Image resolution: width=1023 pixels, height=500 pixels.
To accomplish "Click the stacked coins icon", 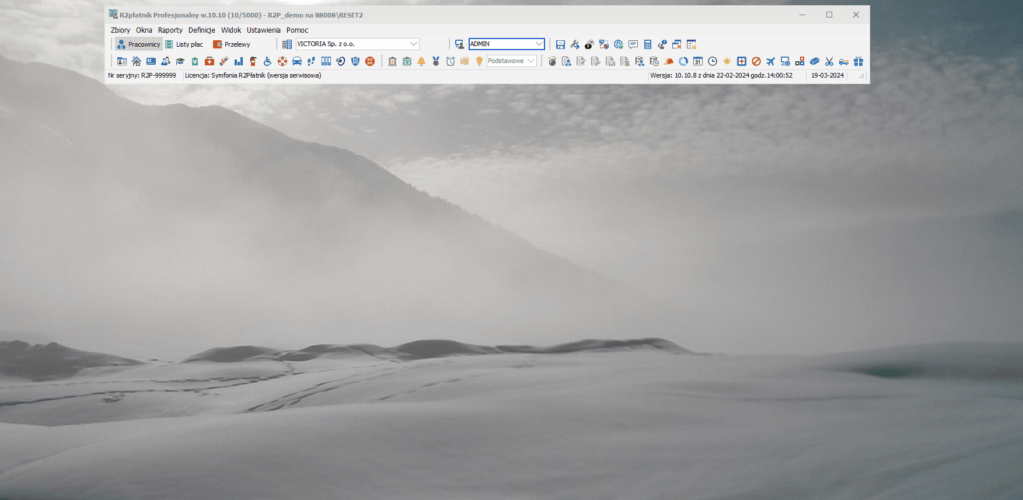I will click(x=465, y=61).
